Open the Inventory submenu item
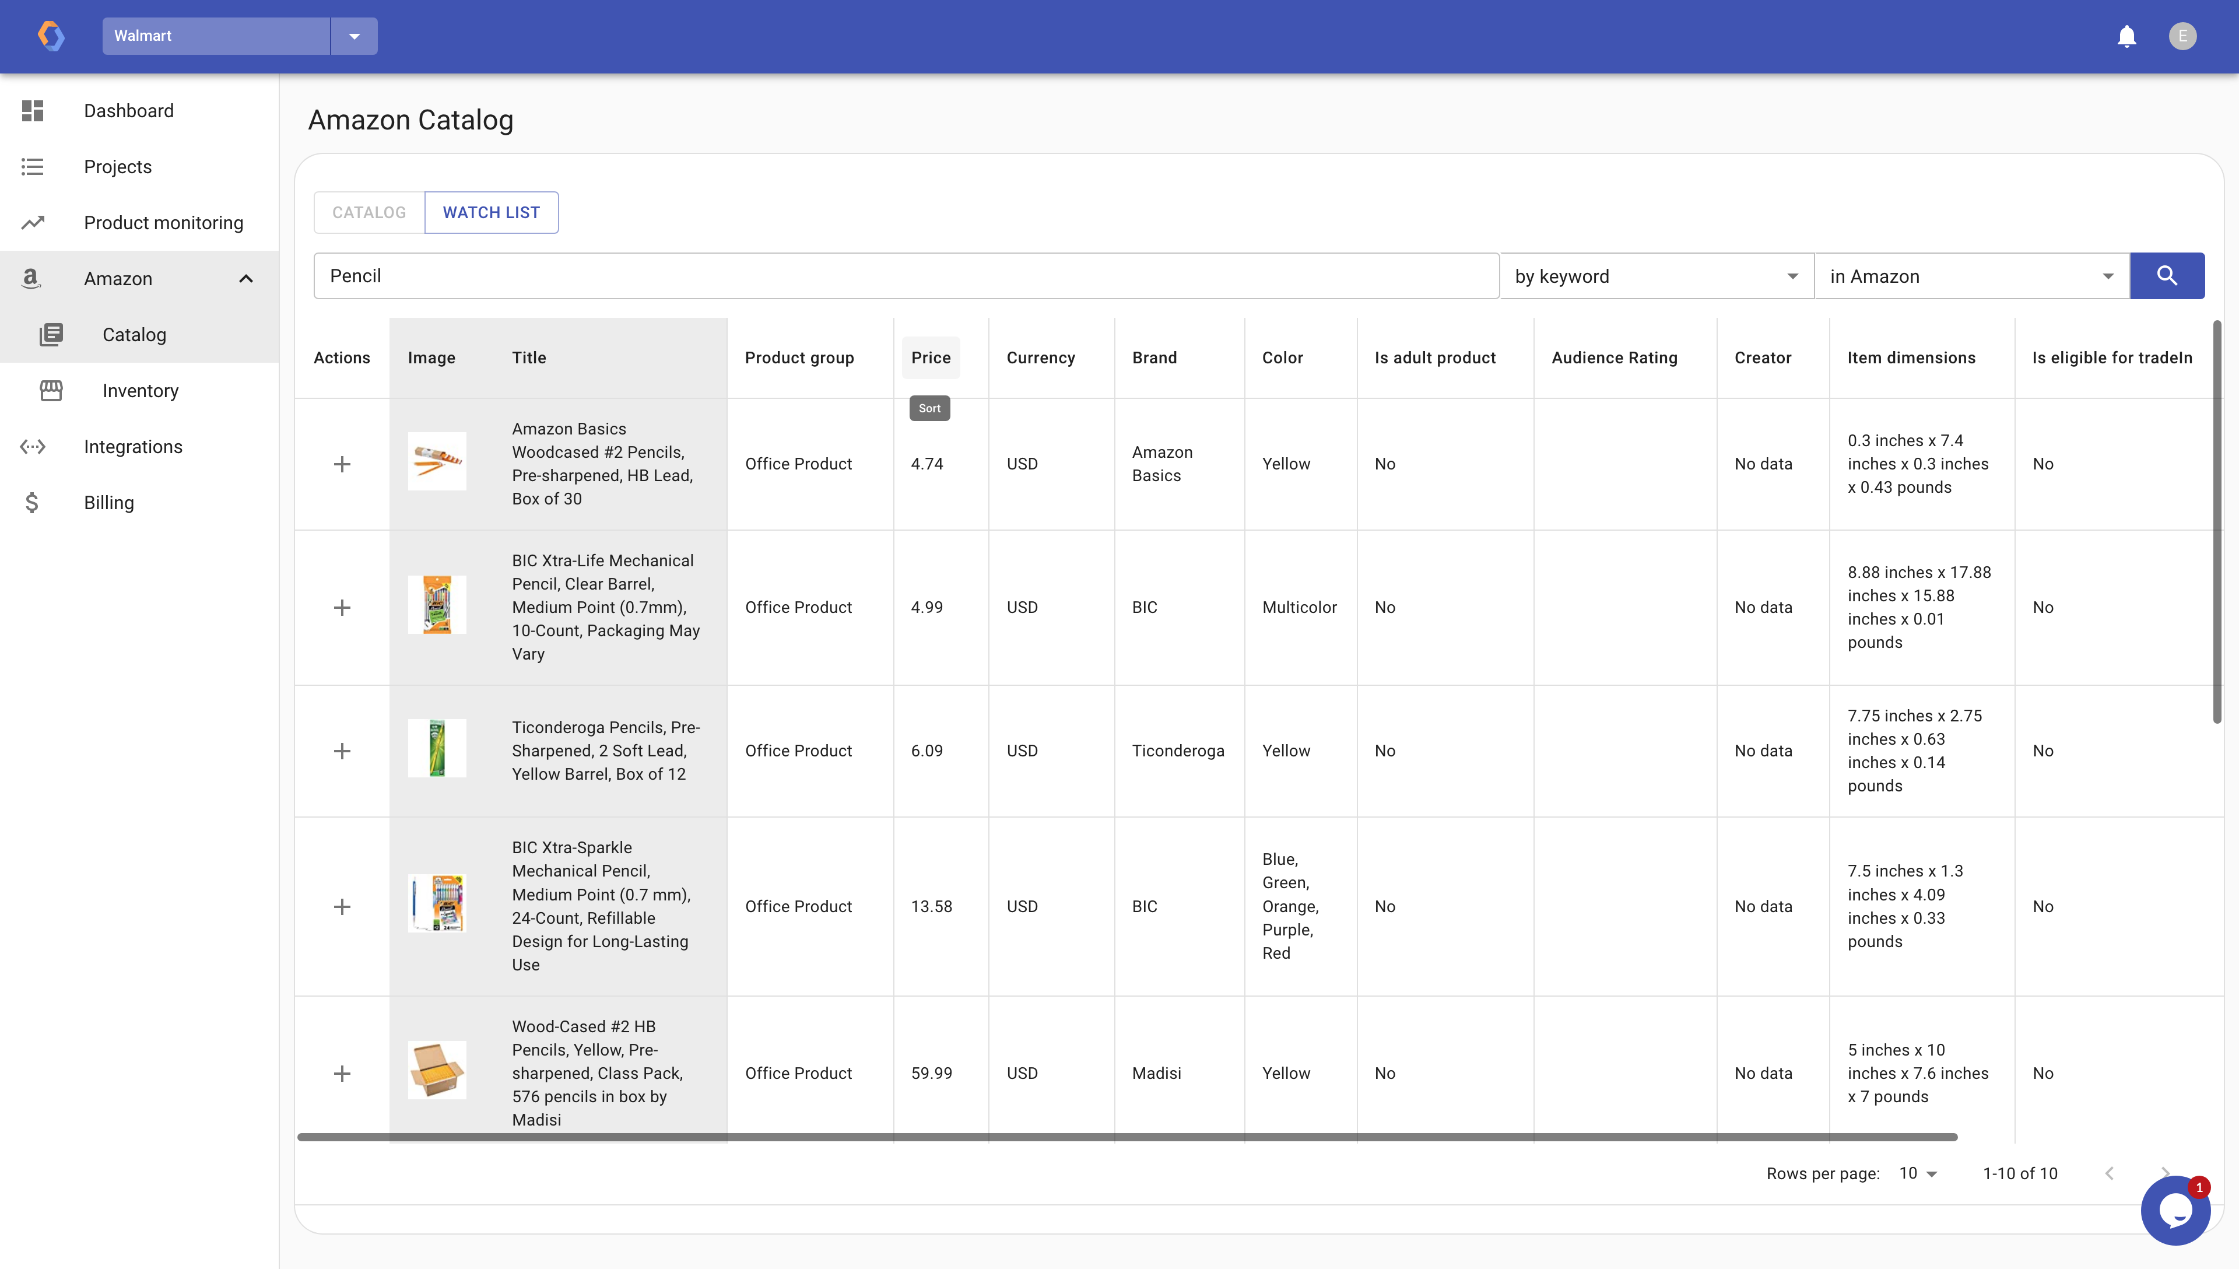The width and height of the screenshot is (2239, 1269). 141,391
